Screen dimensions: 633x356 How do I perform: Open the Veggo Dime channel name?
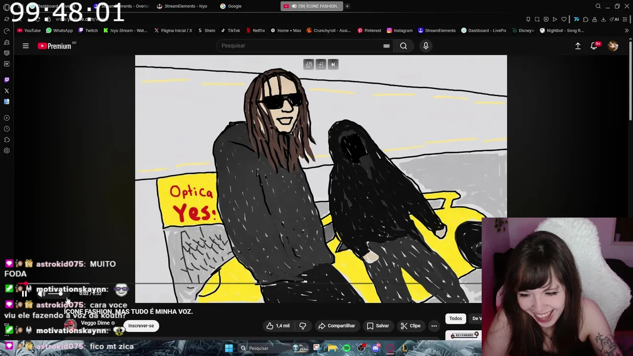click(95, 323)
